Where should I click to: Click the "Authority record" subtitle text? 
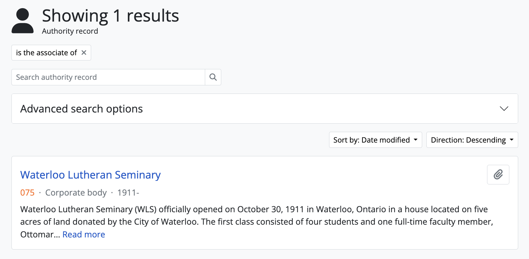70,31
